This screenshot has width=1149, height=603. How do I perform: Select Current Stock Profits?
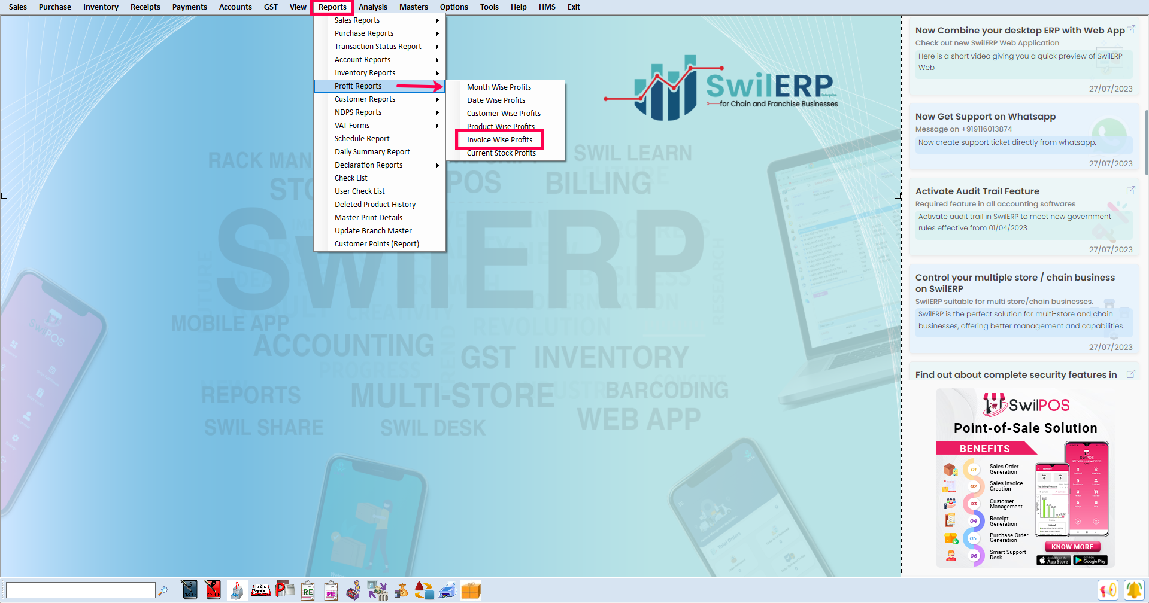(505, 153)
